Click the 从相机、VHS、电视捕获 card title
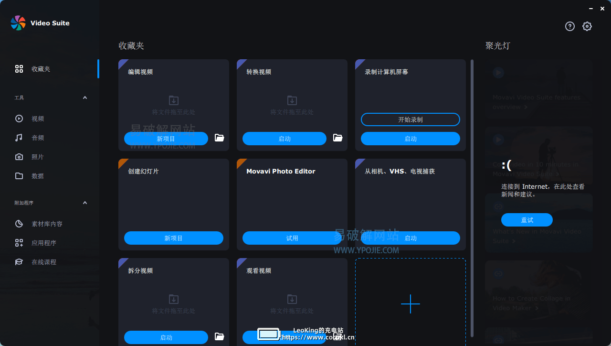Viewport: 611px width, 346px height. click(400, 171)
